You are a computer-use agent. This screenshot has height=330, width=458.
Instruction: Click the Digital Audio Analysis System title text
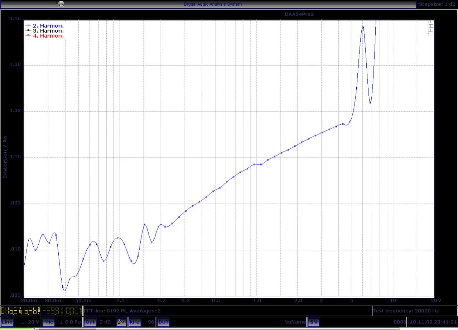click(213, 4)
